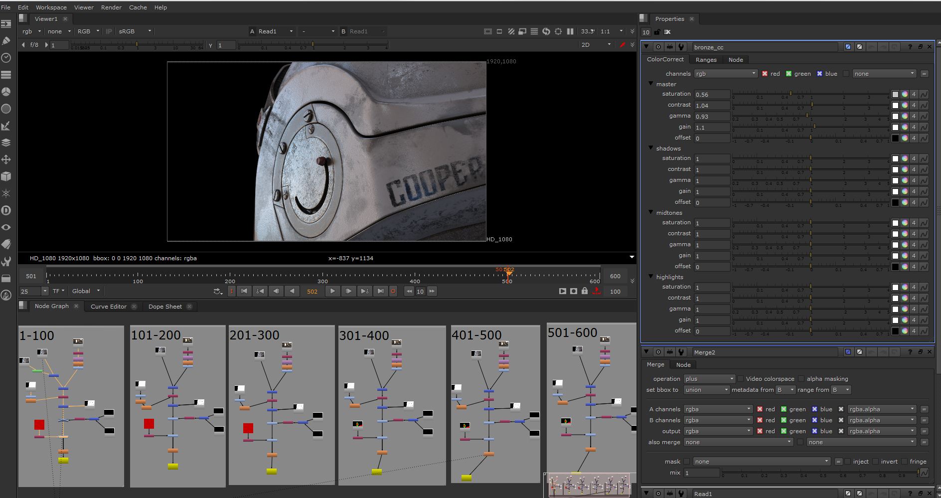The image size is (941, 498).
Task: Click the bronze_cc node name field
Action: point(765,47)
